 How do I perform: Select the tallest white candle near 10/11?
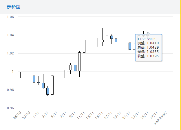coord(79,62)
